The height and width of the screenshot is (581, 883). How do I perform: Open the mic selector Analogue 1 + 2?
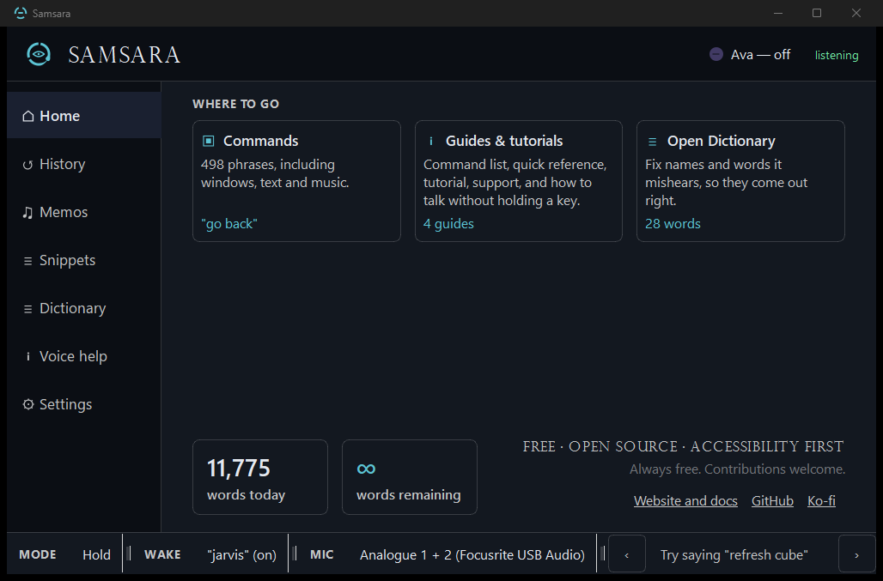[x=472, y=554]
